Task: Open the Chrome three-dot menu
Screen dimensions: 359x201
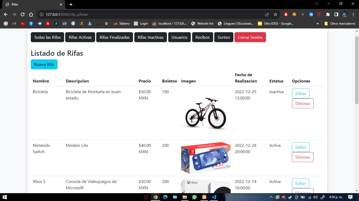Action: [353, 15]
